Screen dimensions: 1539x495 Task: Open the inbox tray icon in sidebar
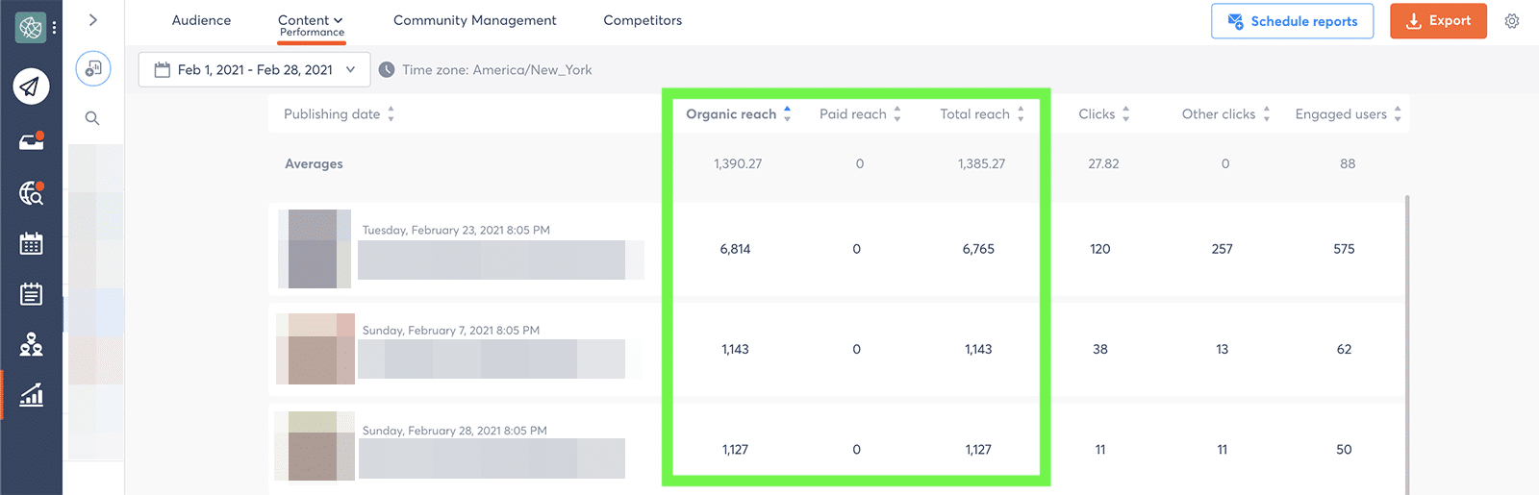[x=31, y=142]
